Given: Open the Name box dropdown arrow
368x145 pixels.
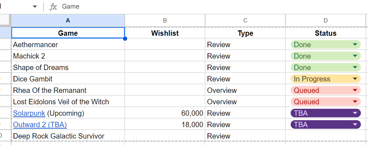Looking at the screenshot, I should [35, 6].
